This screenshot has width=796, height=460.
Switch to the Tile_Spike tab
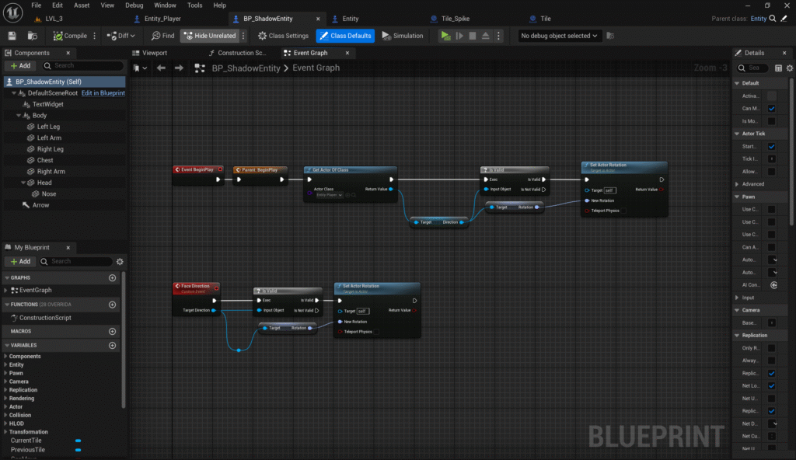[x=456, y=19]
